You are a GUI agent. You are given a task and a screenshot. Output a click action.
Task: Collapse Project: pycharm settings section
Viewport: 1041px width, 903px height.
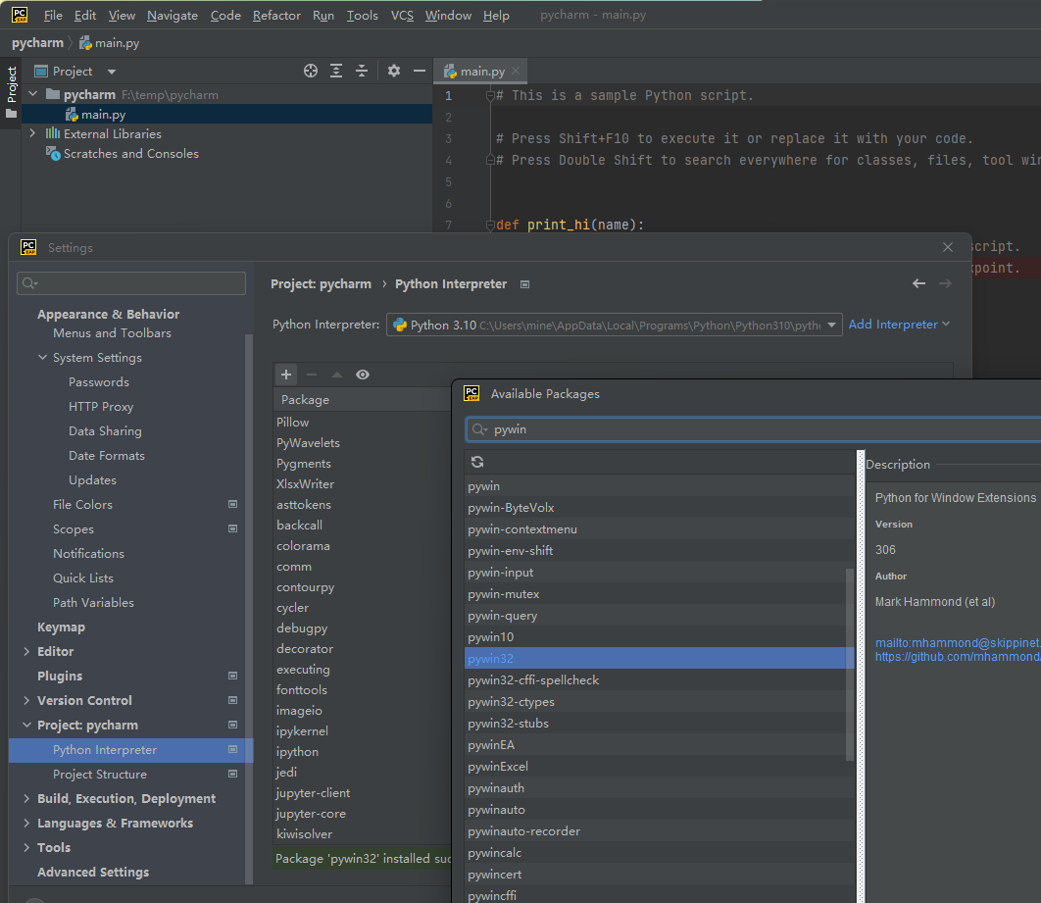26,726
